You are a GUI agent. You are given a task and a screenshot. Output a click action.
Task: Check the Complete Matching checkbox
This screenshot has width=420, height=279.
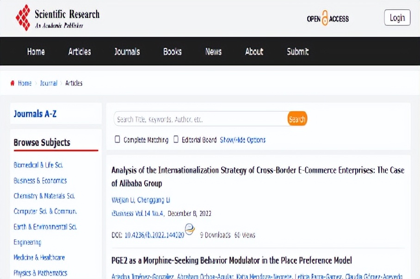click(117, 139)
